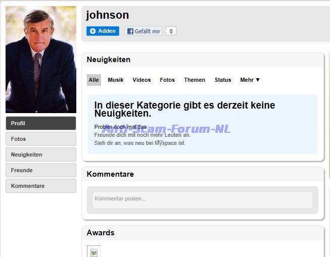Click the Facebook like count bubble
Screen dimensions: 330x257
(x=171, y=31)
